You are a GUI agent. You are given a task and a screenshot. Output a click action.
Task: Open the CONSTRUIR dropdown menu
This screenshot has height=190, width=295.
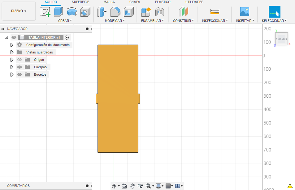click(x=183, y=21)
